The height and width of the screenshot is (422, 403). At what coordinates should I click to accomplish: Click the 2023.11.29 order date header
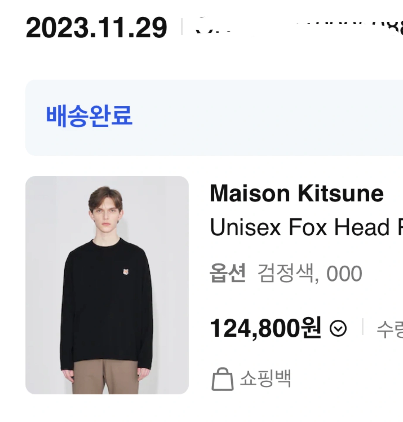coord(96,28)
